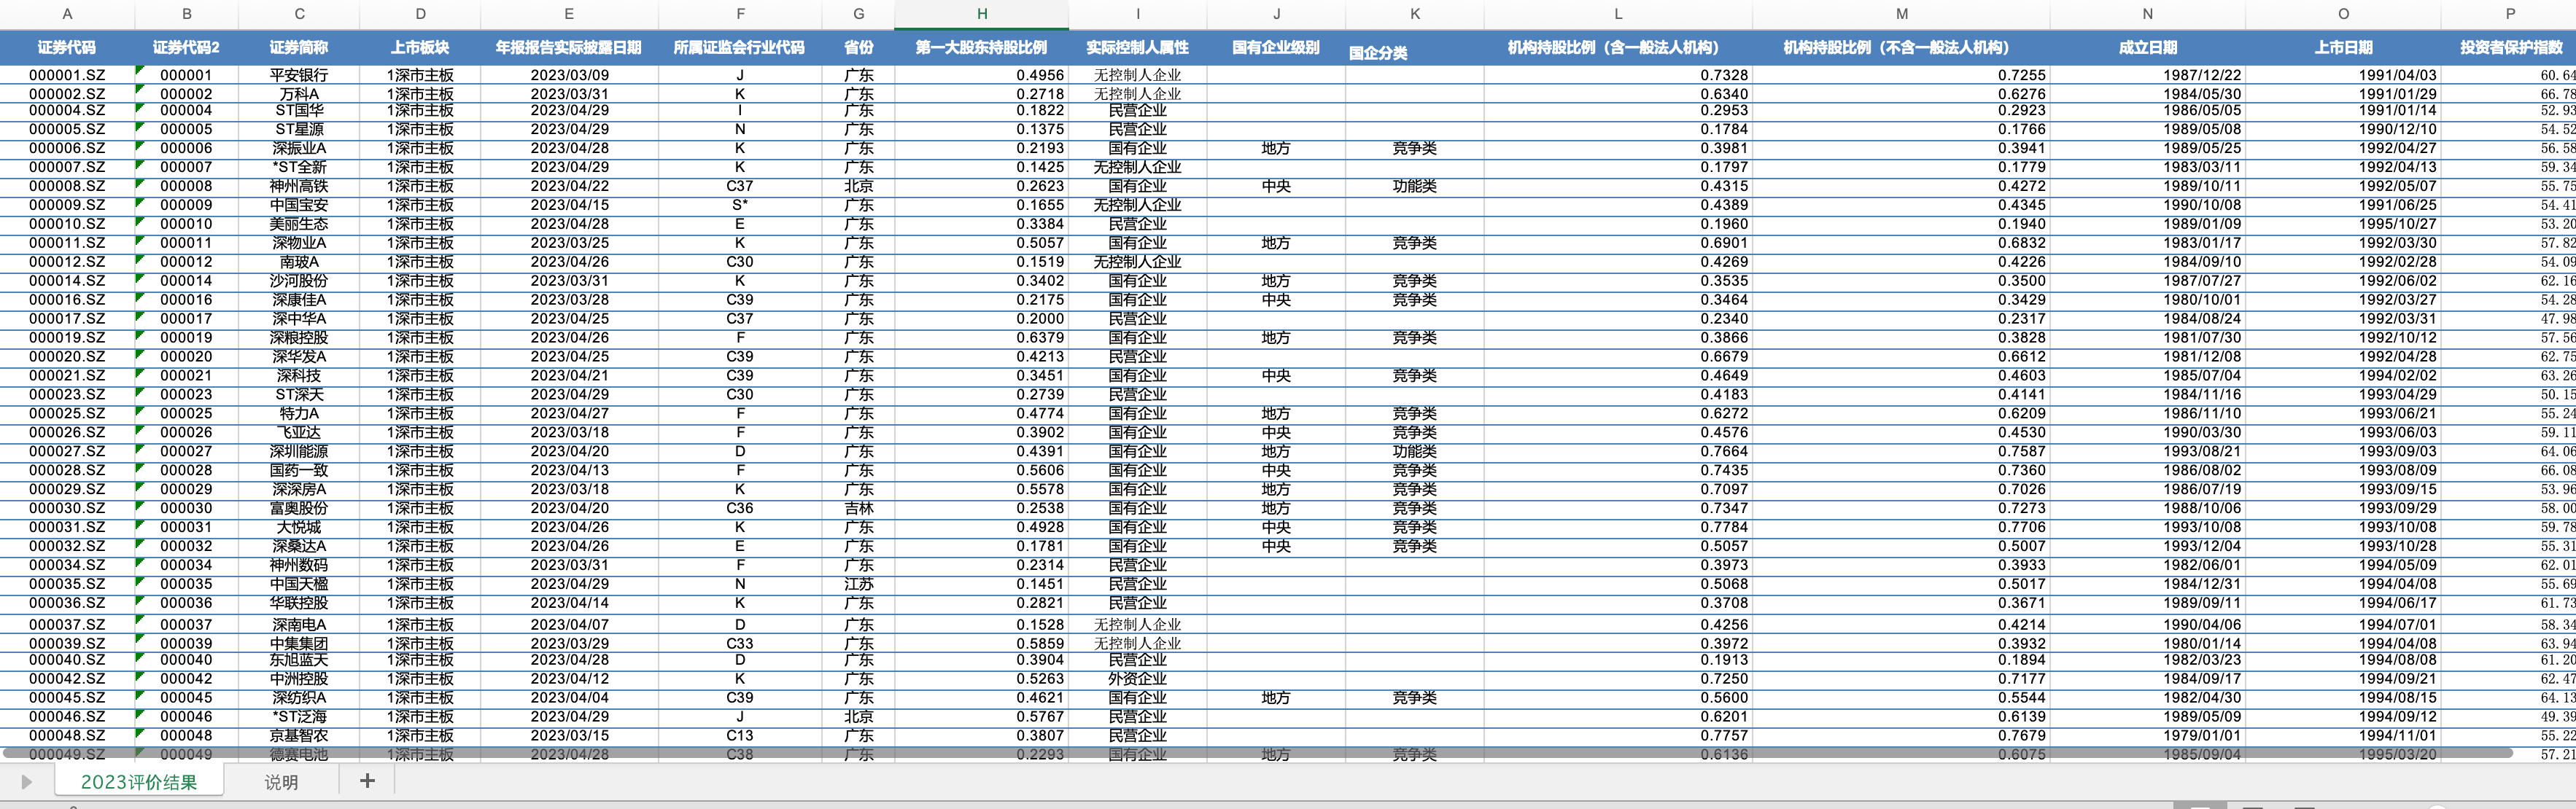Screen dimensions: 2576x809
Task: Select column P header
Action: click(x=2510, y=14)
